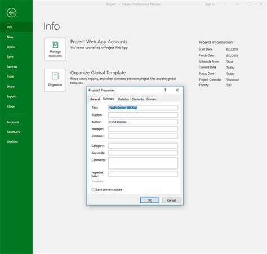Viewport: 267px width, 254px height.
Task: Open the Options menu item
Action: tap(12, 142)
